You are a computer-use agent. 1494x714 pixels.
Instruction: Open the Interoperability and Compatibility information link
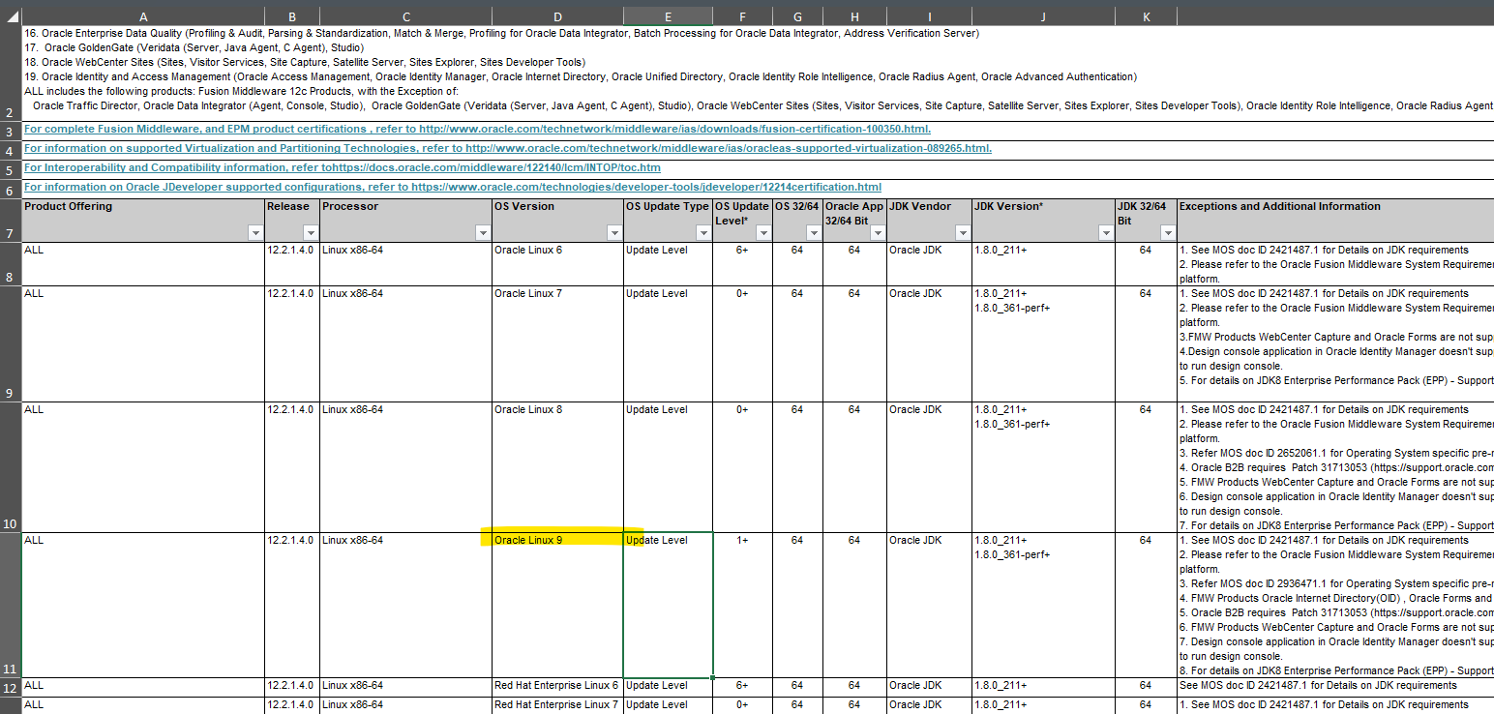pyautogui.click(x=343, y=167)
